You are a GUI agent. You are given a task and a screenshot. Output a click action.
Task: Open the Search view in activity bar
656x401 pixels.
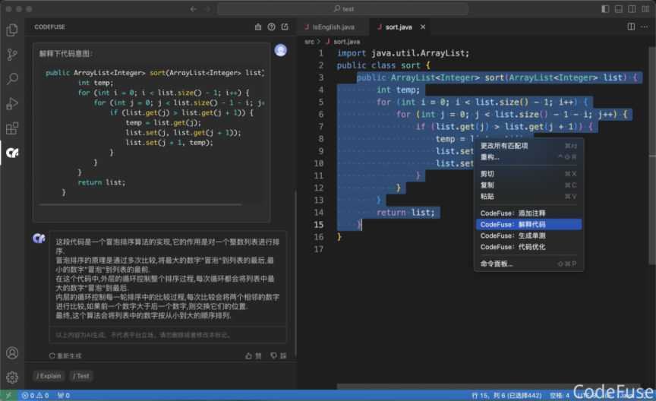(12, 79)
